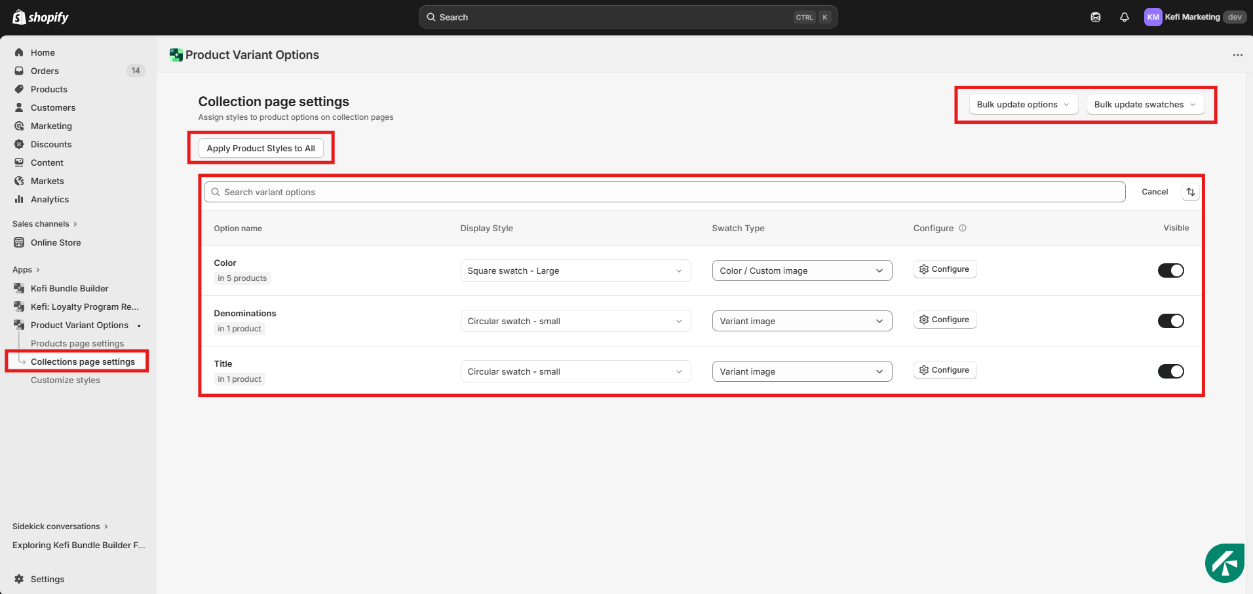Disable visibility for the Denominations option
1253x594 pixels.
(1170, 321)
